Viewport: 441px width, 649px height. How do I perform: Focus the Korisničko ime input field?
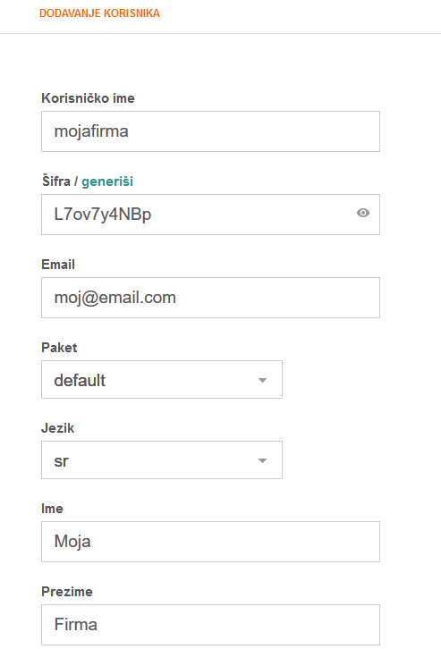210,131
